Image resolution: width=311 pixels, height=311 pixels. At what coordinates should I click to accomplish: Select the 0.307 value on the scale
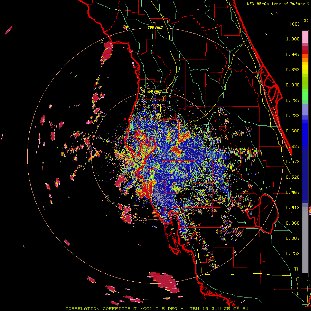pyautogui.click(x=293, y=238)
